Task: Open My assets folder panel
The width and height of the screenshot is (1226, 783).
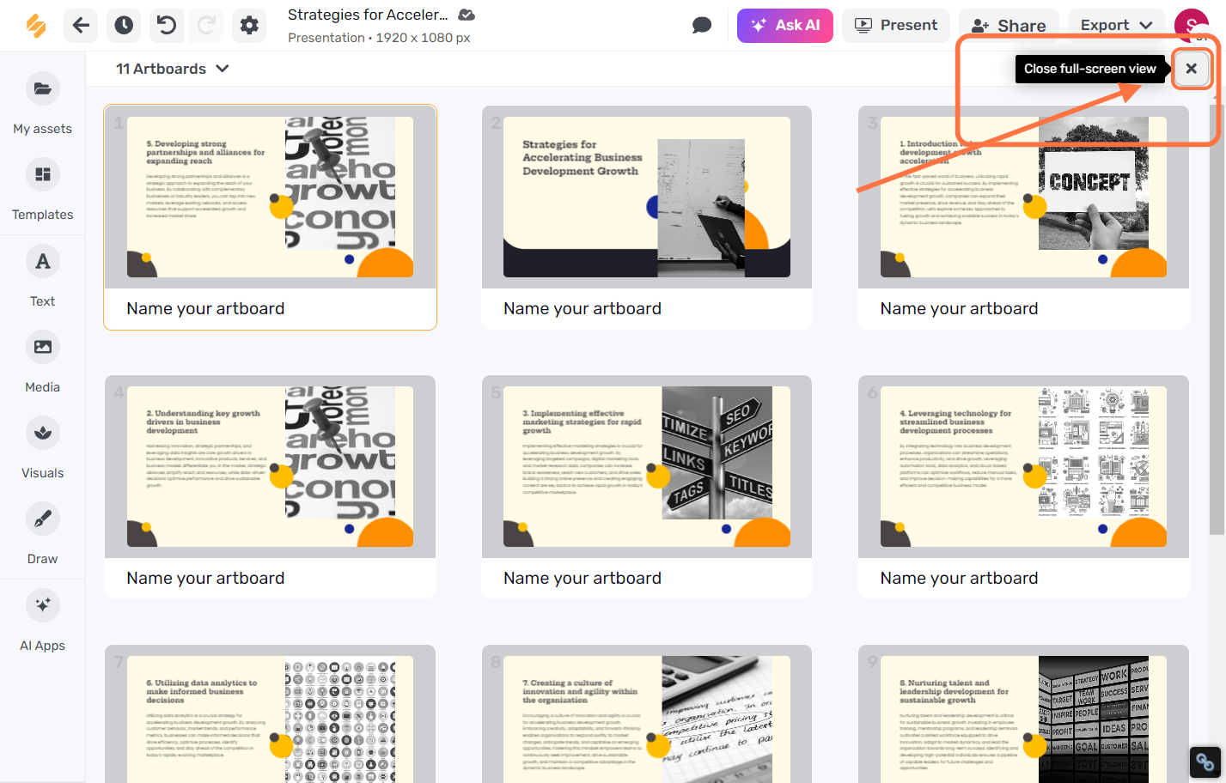Action: pyautogui.click(x=42, y=105)
